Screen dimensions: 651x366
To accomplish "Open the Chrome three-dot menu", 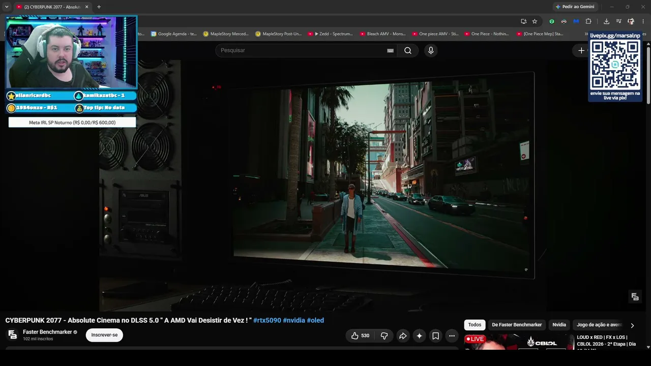I will click(x=643, y=21).
